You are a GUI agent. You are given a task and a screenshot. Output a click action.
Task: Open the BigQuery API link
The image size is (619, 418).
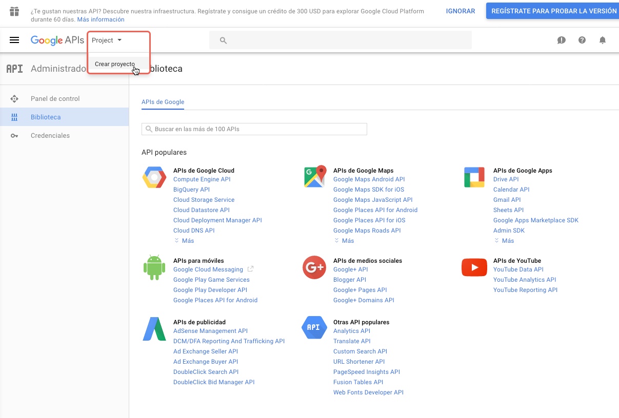click(x=192, y=190)
